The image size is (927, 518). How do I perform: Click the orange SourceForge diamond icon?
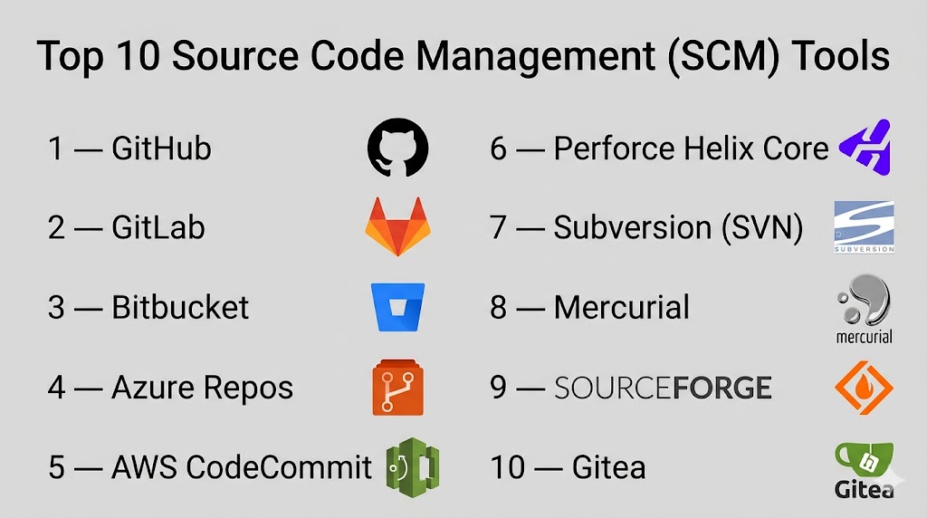click(x=863, y=388)
